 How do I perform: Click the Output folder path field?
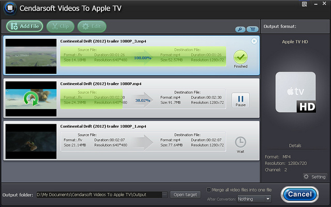pyautogui.click(x=99, y=195)
